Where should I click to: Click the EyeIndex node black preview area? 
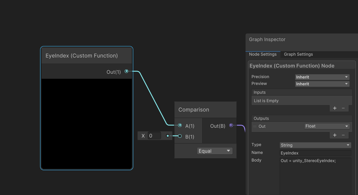point(87,124)
